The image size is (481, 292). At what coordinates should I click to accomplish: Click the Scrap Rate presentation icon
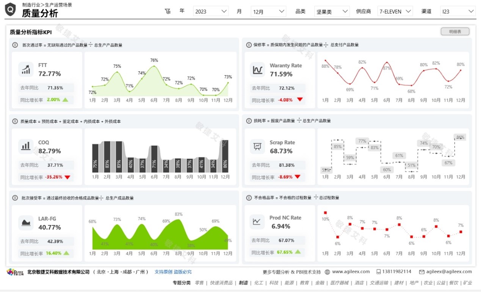[x=257, y=146]
